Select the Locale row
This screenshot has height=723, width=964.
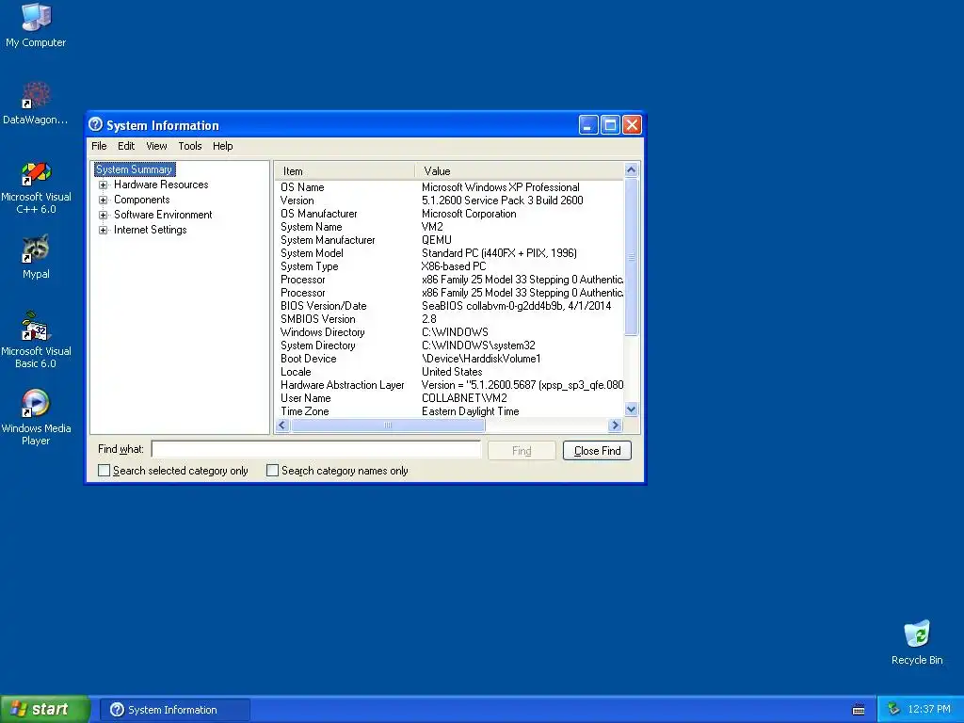(451, 372)
